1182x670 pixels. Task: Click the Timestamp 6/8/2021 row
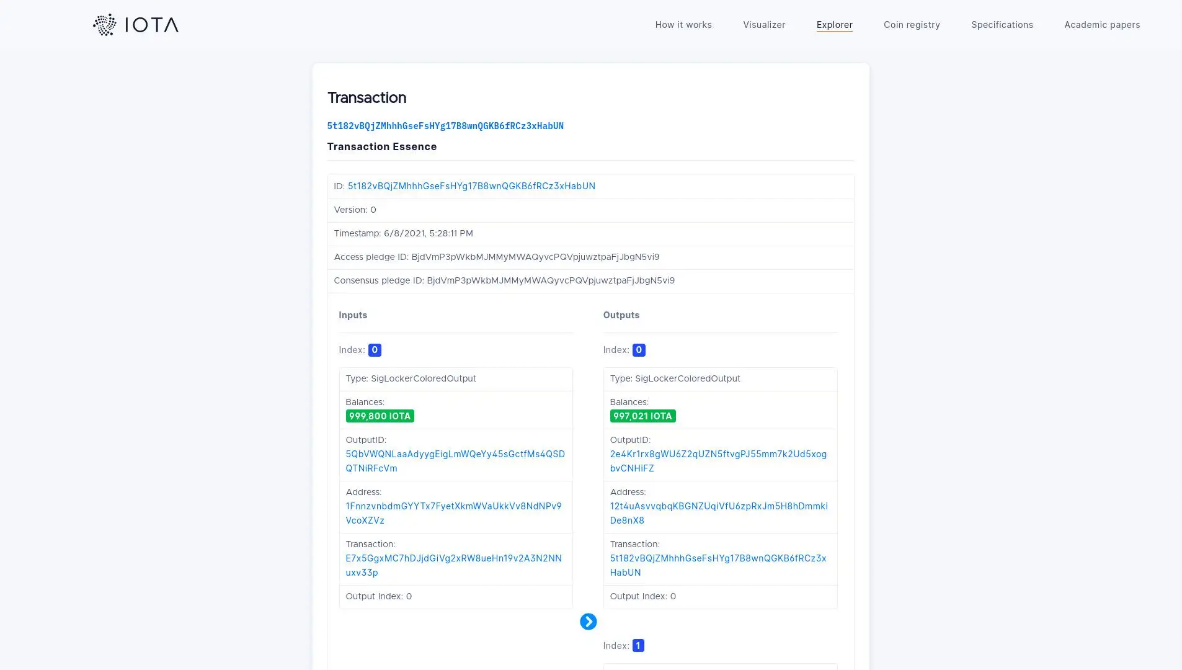click(590, 234)
